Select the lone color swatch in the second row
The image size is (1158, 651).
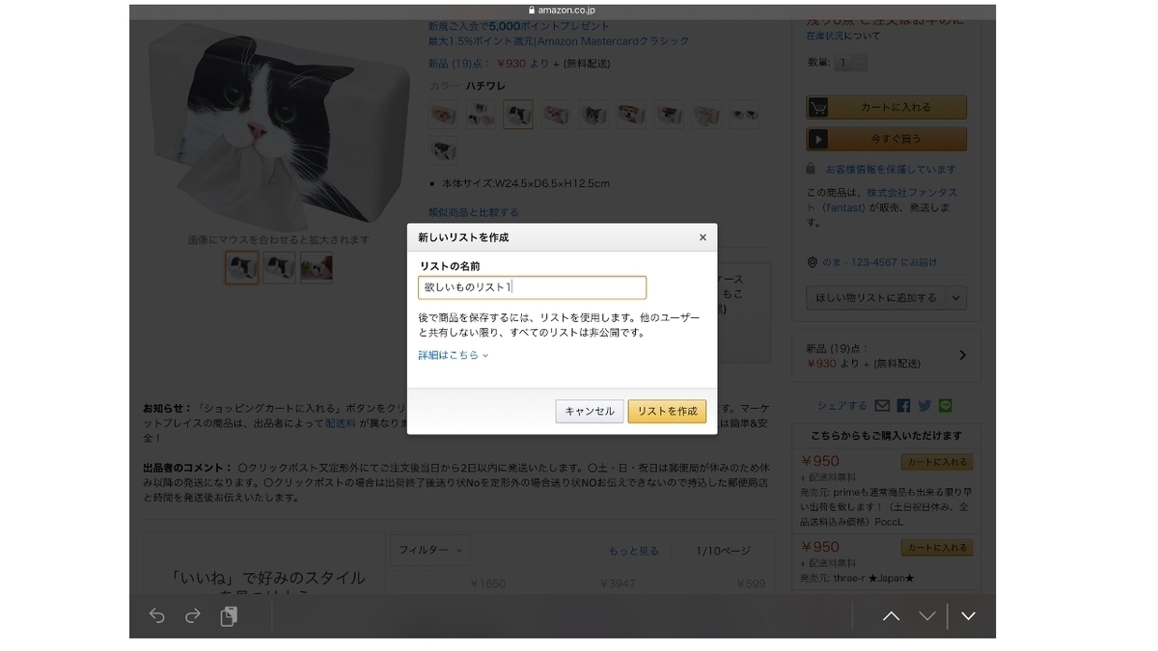pos(443,150)
